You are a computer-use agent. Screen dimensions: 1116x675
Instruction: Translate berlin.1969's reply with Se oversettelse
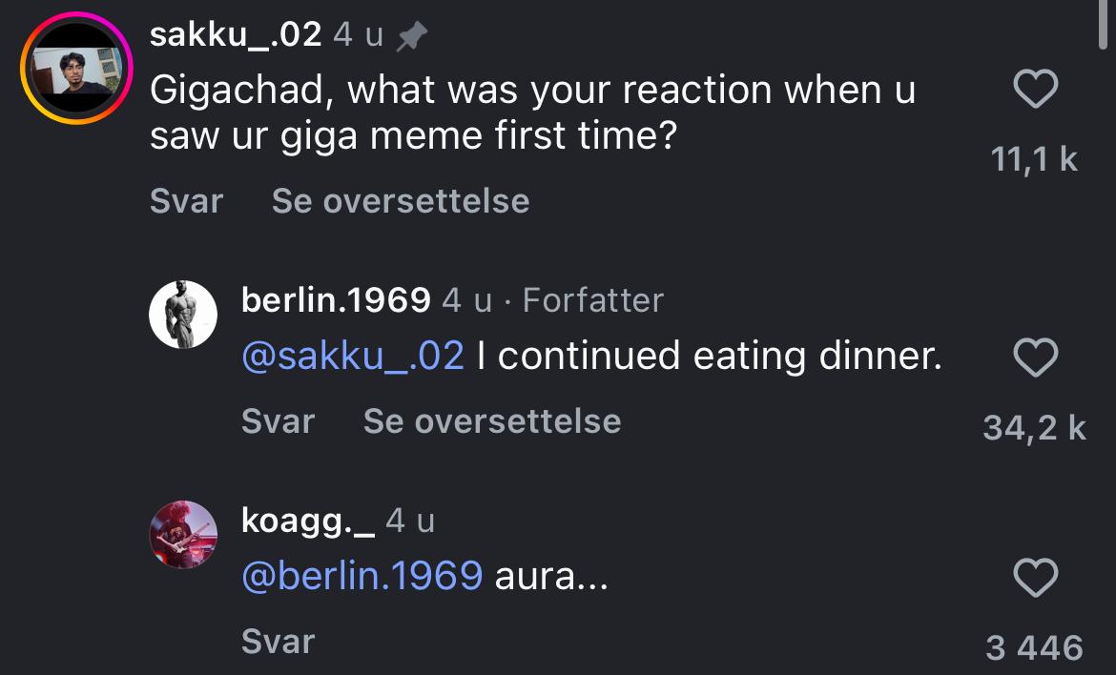click(491, 420)
